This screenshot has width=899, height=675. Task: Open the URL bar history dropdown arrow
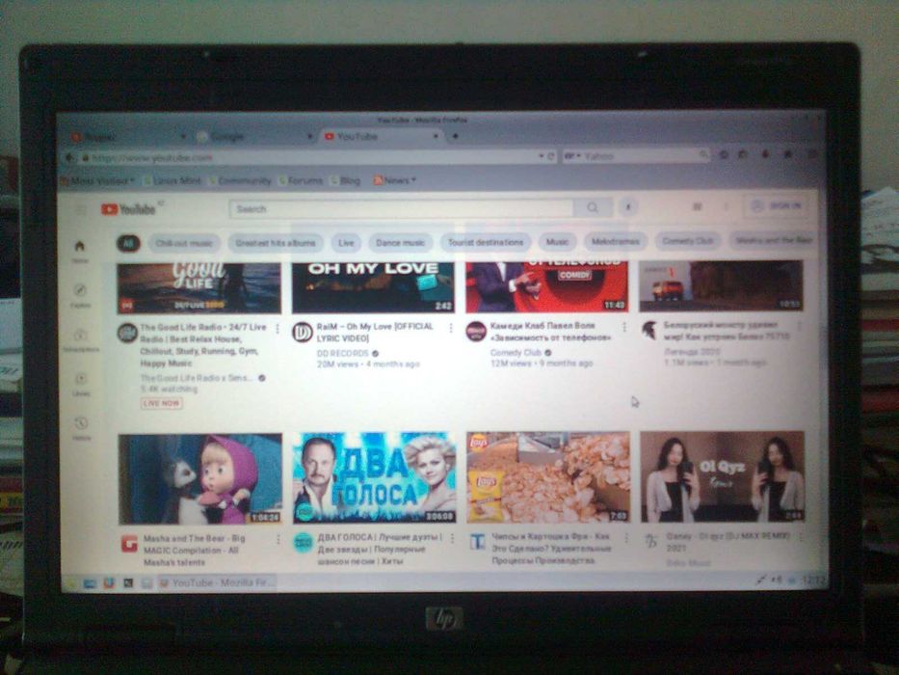(541, 156)
